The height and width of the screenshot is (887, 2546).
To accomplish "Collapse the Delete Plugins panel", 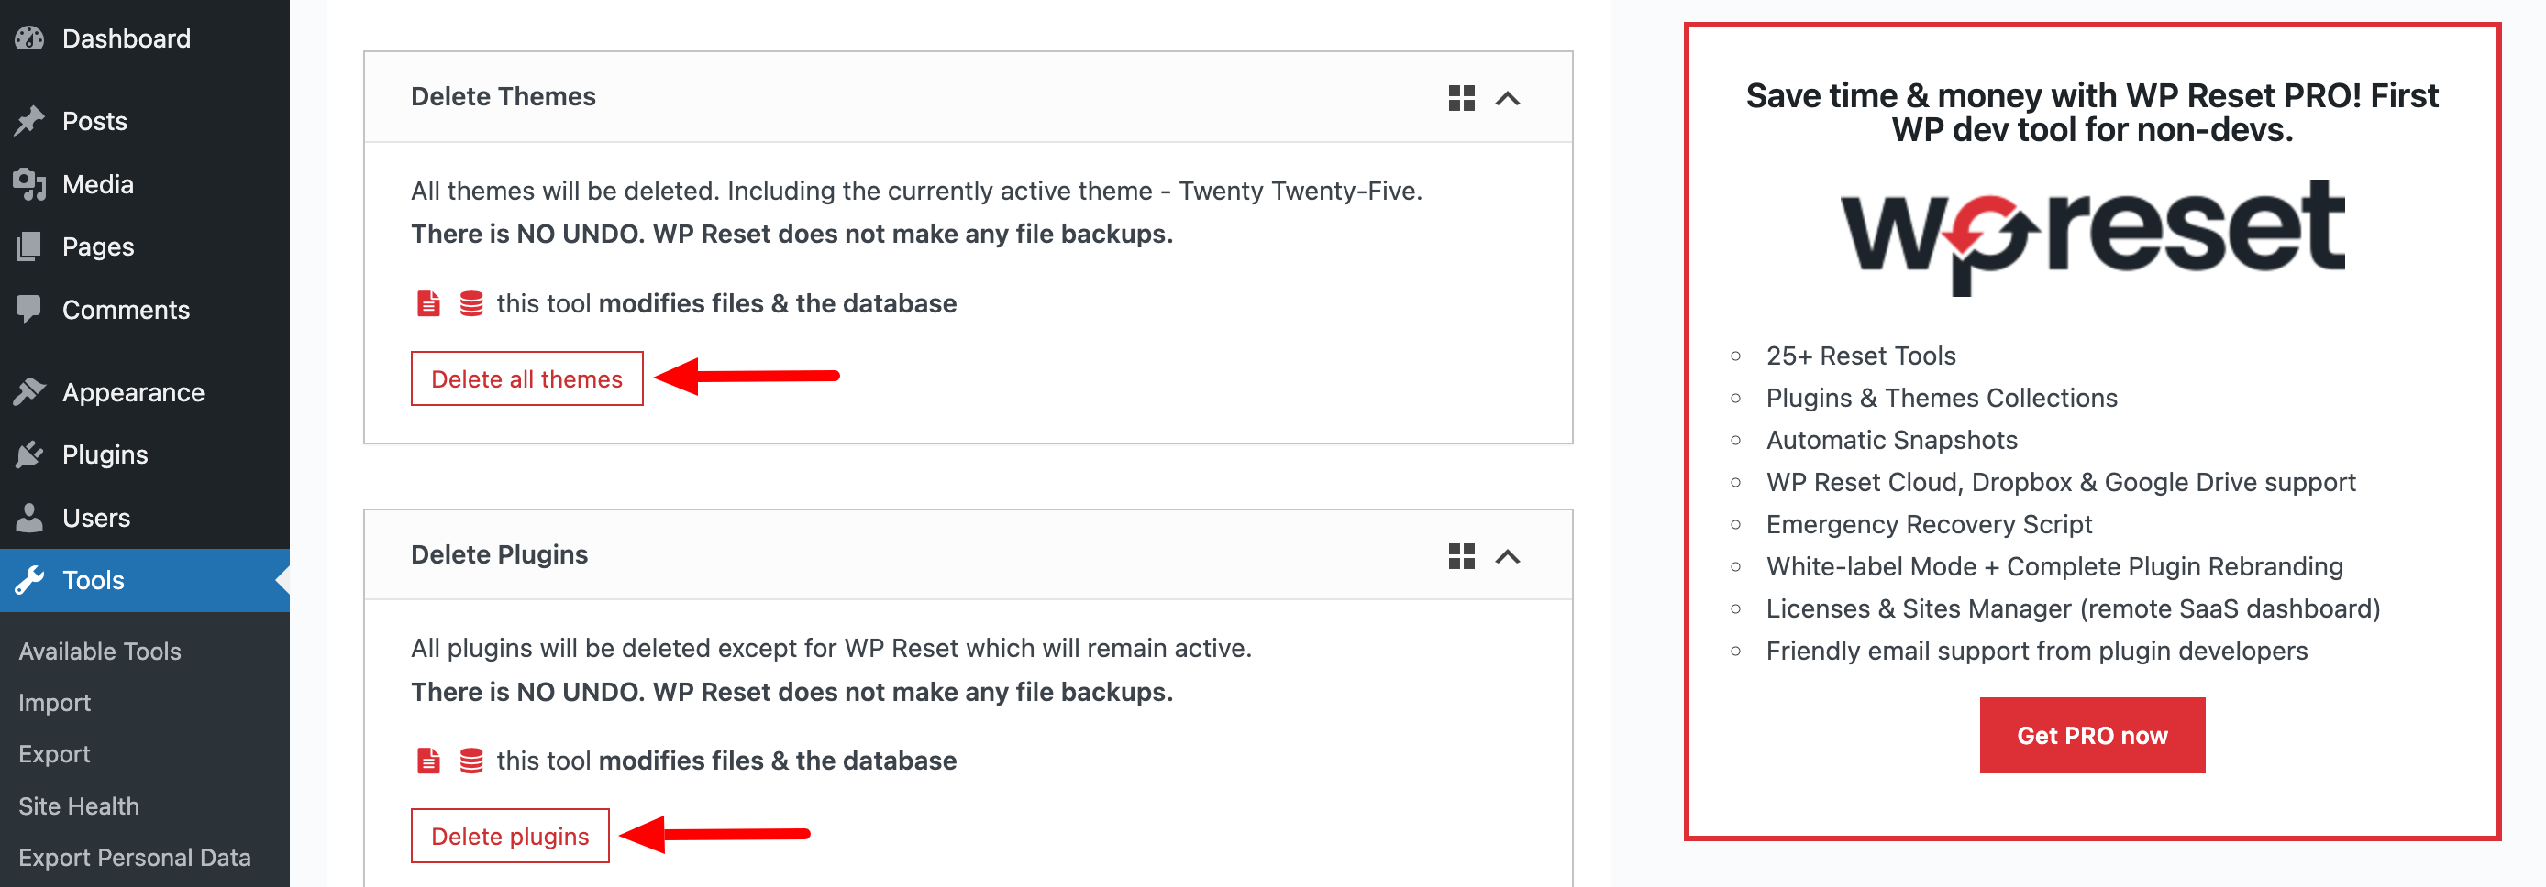I will click(x=1507, y=556).
